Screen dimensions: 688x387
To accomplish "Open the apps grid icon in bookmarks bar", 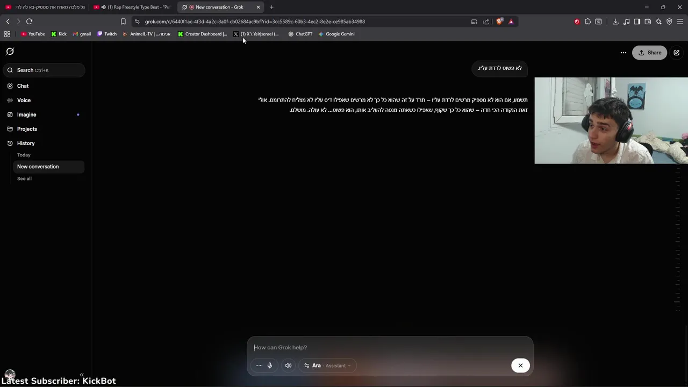I will (7, 34).
